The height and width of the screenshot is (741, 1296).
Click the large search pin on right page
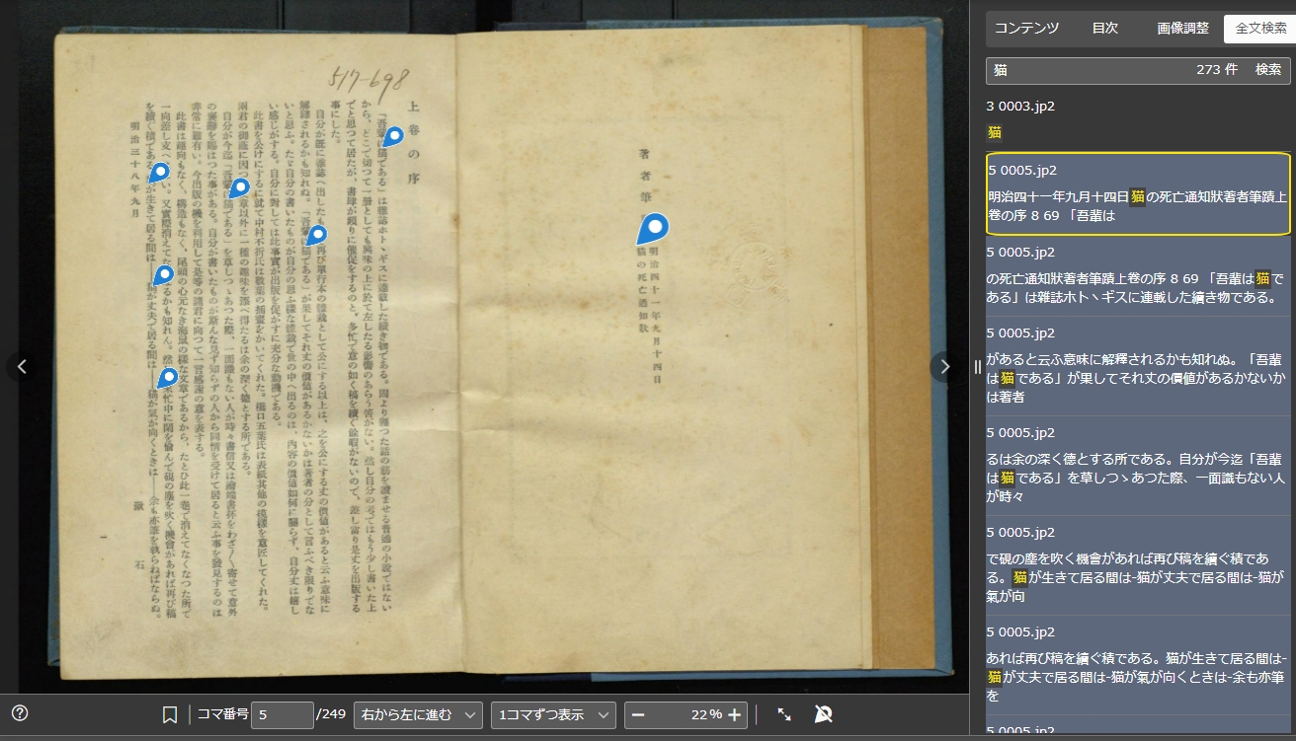[653, 228]
